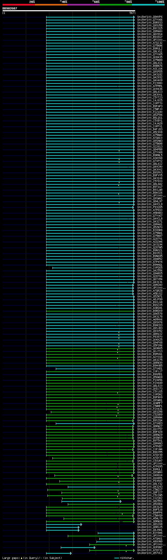Screen dimensions: 167x560
Task: Select hit label UniRef100_A5BJG2
Action: [x=150, y=293]
